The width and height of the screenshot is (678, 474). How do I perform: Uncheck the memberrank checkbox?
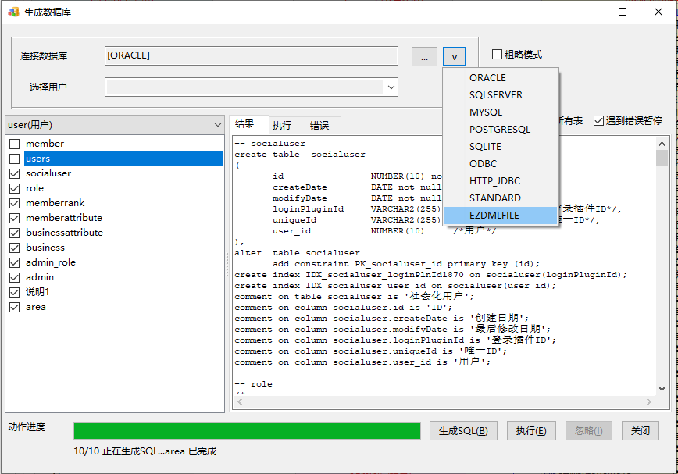[x=15, y=203]
